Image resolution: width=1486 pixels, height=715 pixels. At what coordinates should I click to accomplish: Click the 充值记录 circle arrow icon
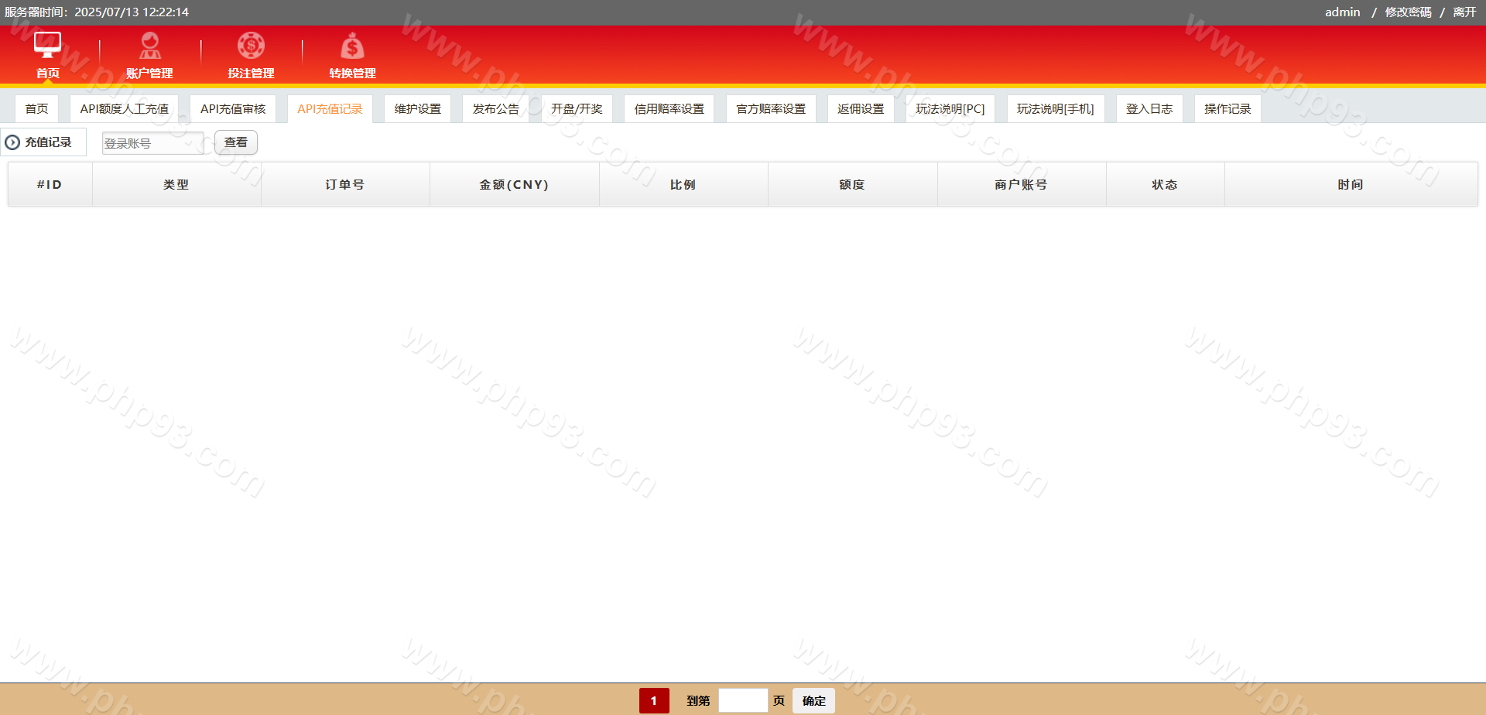tap(12, 142)
